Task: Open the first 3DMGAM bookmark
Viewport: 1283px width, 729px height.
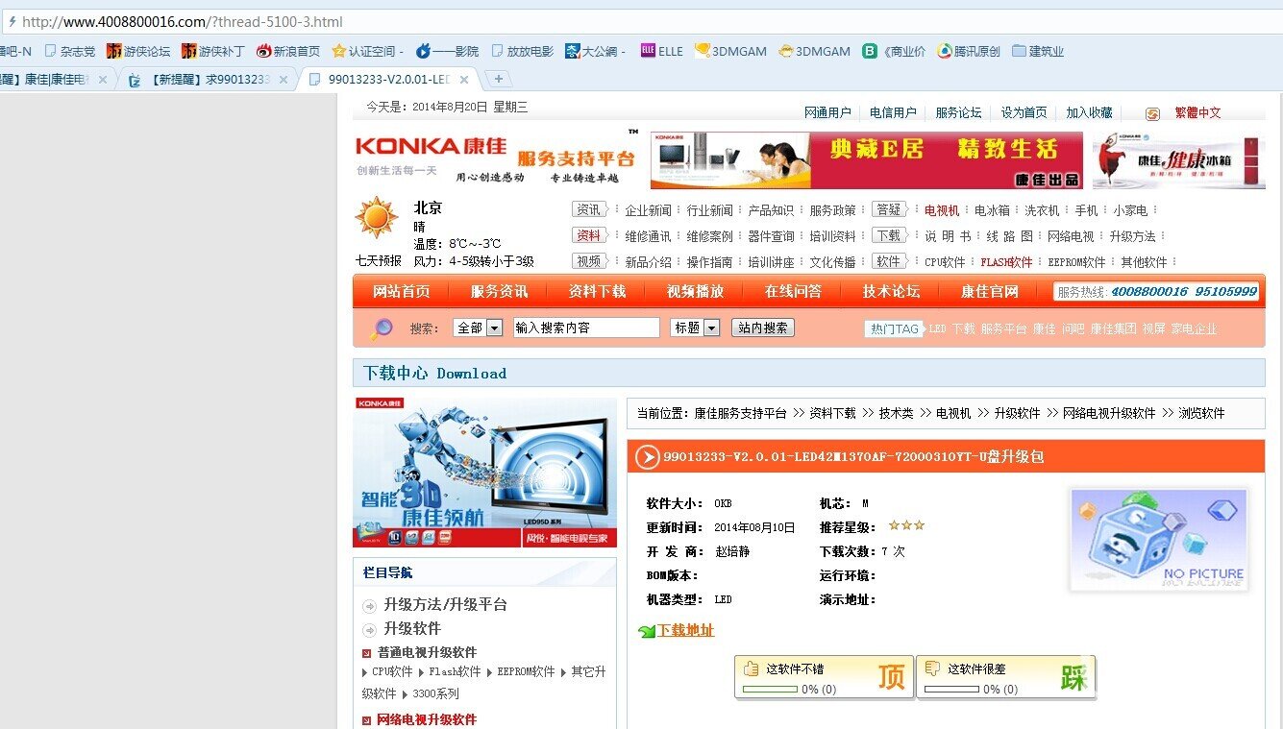Action: click(730, 51)
